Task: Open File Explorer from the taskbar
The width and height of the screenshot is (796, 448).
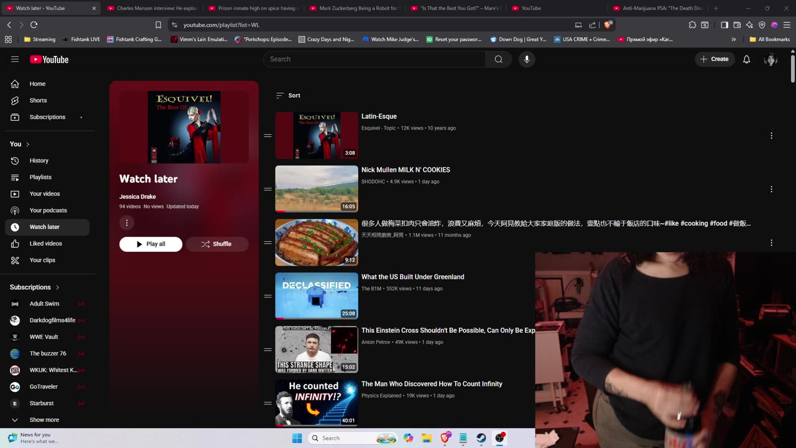Action: (x=427, y=438)
